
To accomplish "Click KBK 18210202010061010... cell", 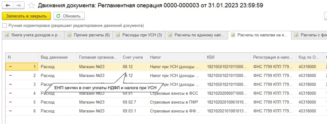I will tap(227, 102).
